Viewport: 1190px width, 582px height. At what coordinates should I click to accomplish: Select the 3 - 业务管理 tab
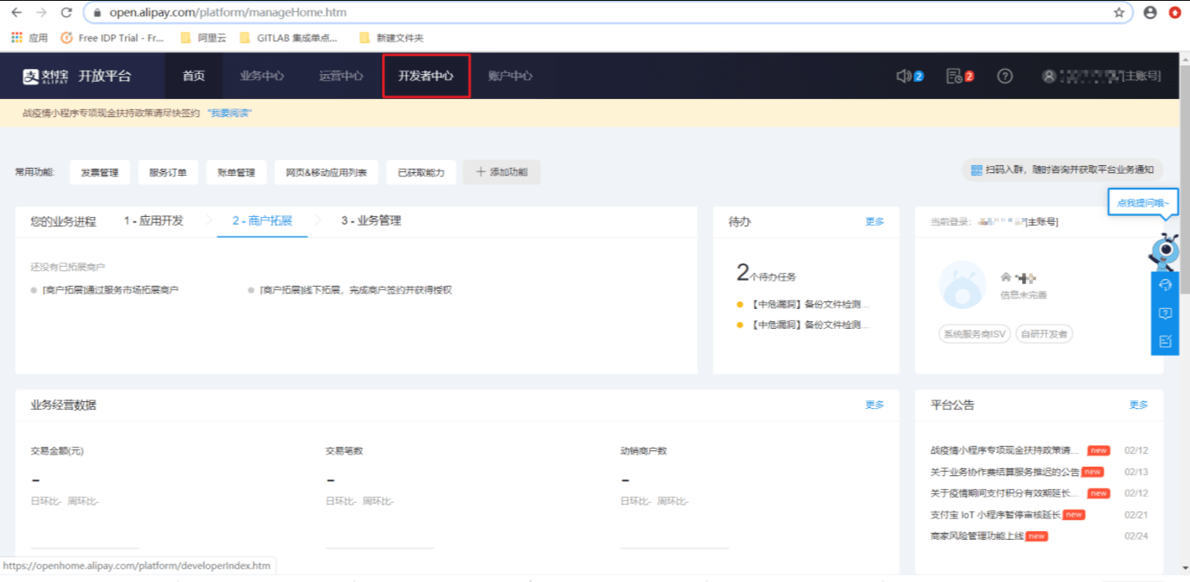coord(371,221)
